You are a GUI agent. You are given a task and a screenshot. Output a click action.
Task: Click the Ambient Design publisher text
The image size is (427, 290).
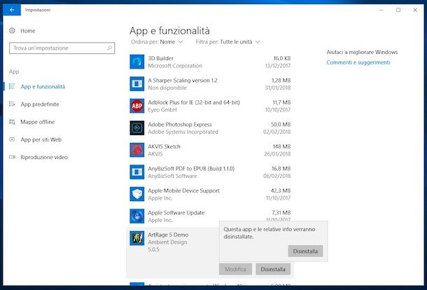(167, 242)
